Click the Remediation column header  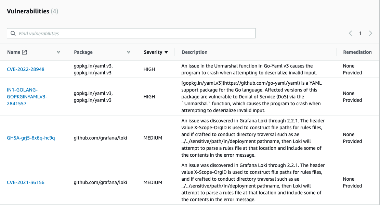357,52
